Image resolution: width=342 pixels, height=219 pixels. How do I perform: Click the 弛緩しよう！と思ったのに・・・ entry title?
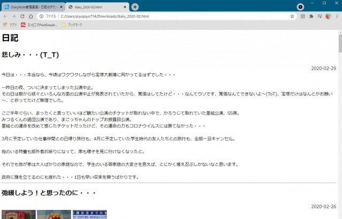pyautogui.click(x=49, y=193)
